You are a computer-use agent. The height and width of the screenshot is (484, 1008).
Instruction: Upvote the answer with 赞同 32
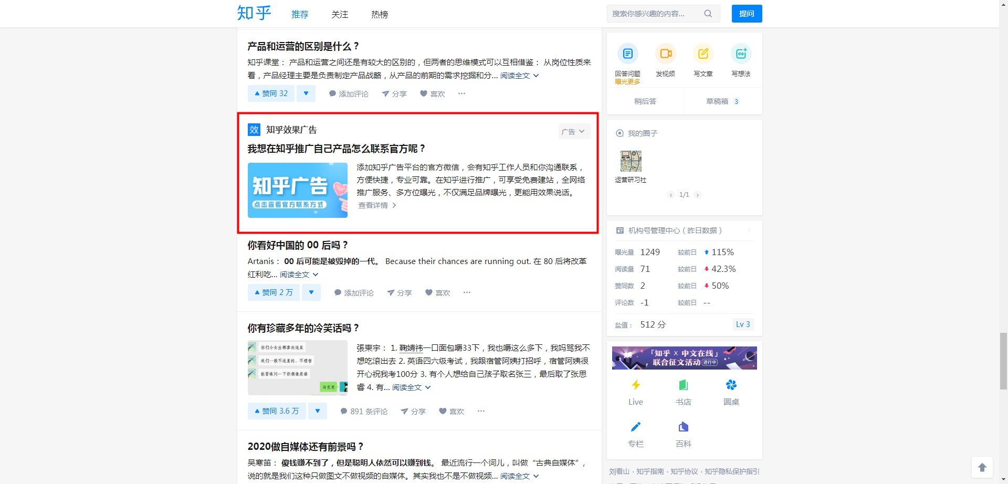pyautogui.click(x=271, y=93)
